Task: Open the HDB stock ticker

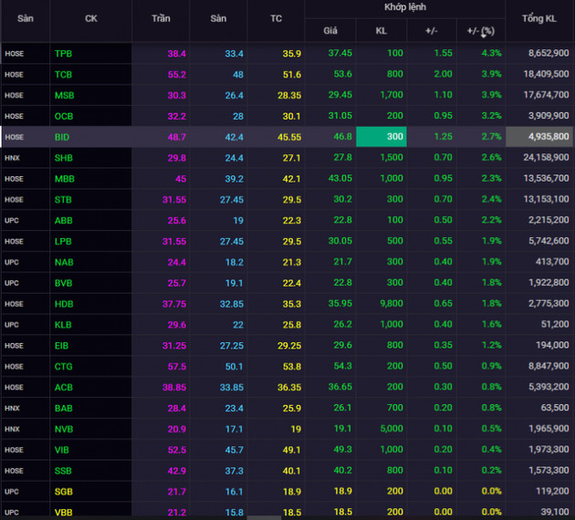Action: (64, 304)
